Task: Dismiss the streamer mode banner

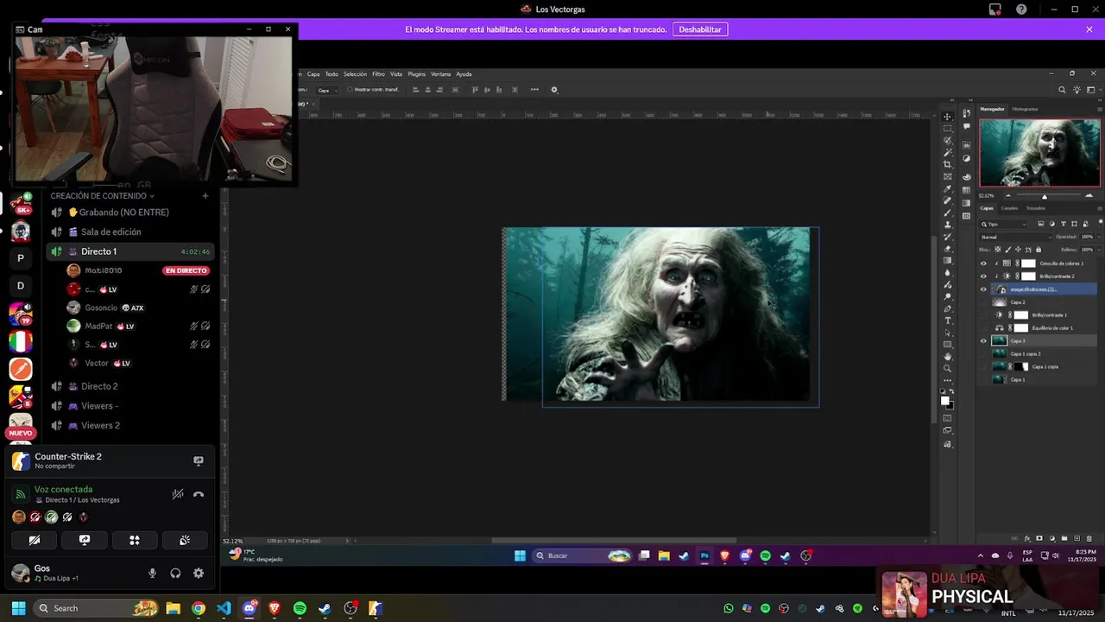Action: click(x=1089, y=29)
